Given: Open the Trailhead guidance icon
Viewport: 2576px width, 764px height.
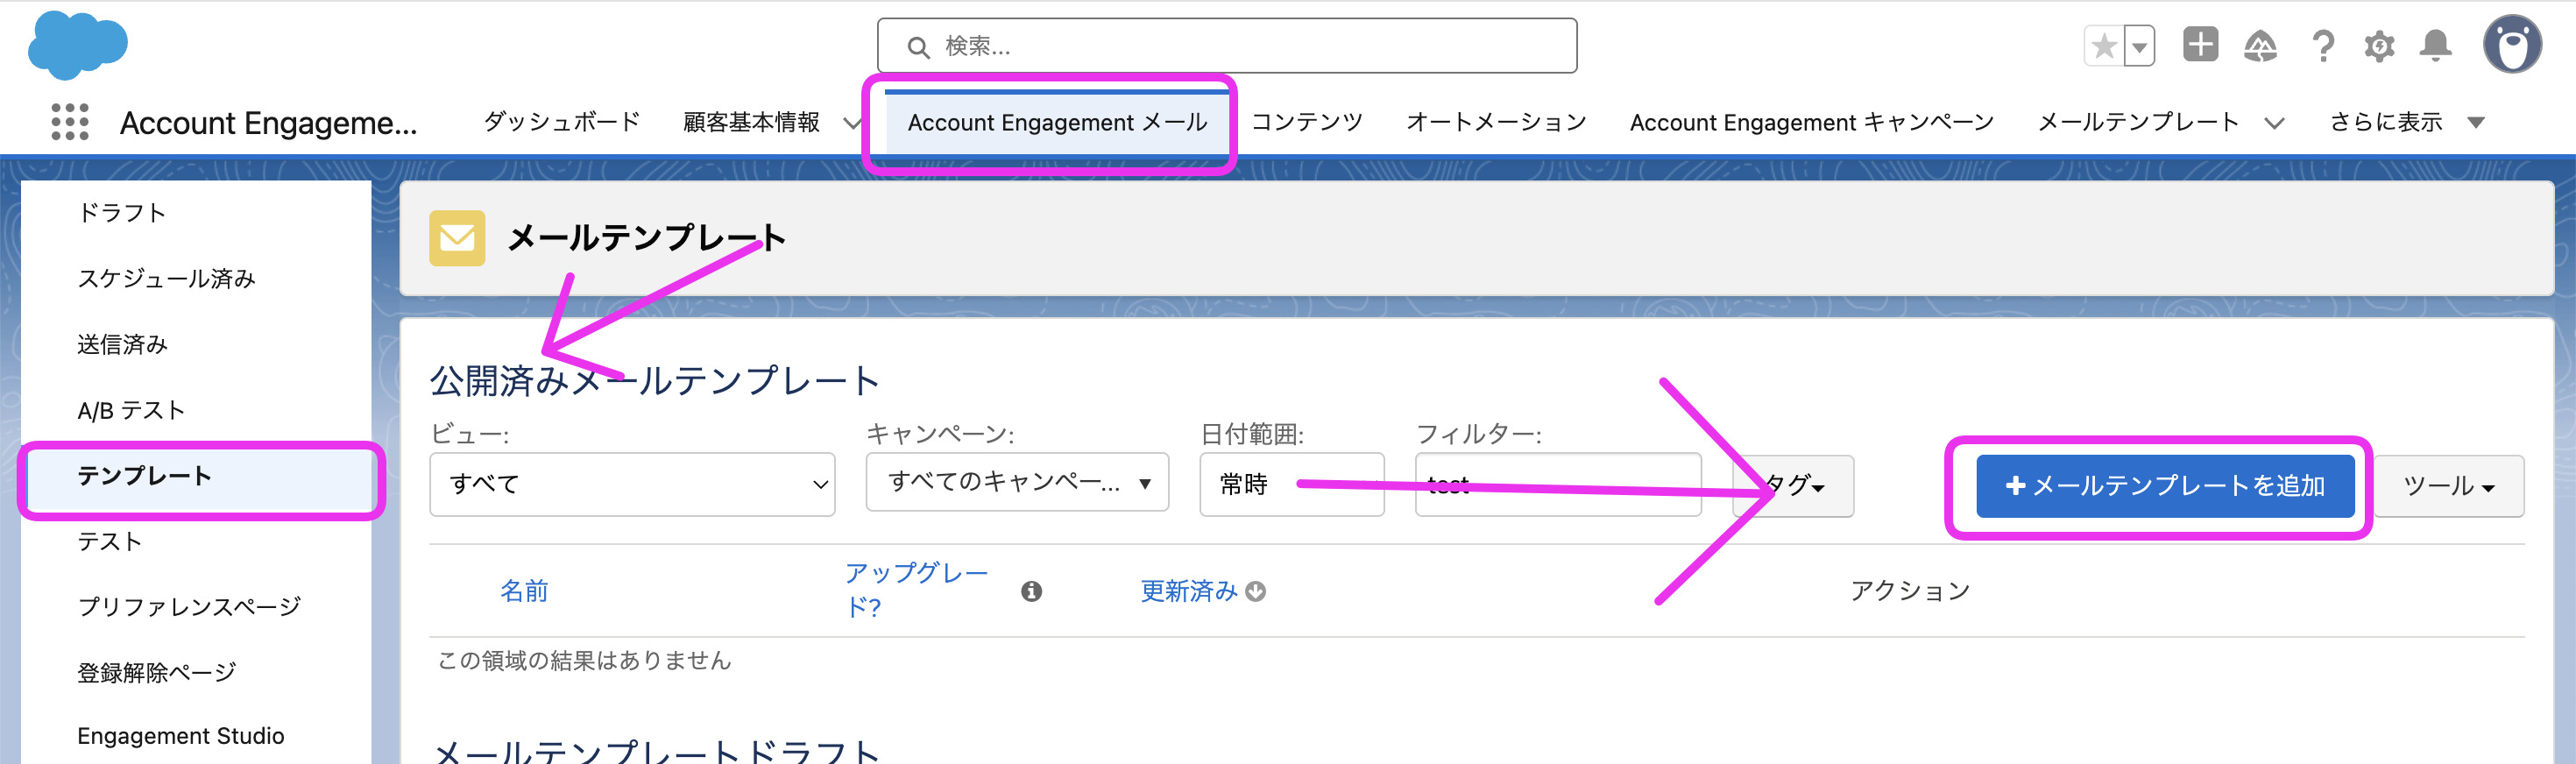Looking at the screenshot, I should [2260, 46].
